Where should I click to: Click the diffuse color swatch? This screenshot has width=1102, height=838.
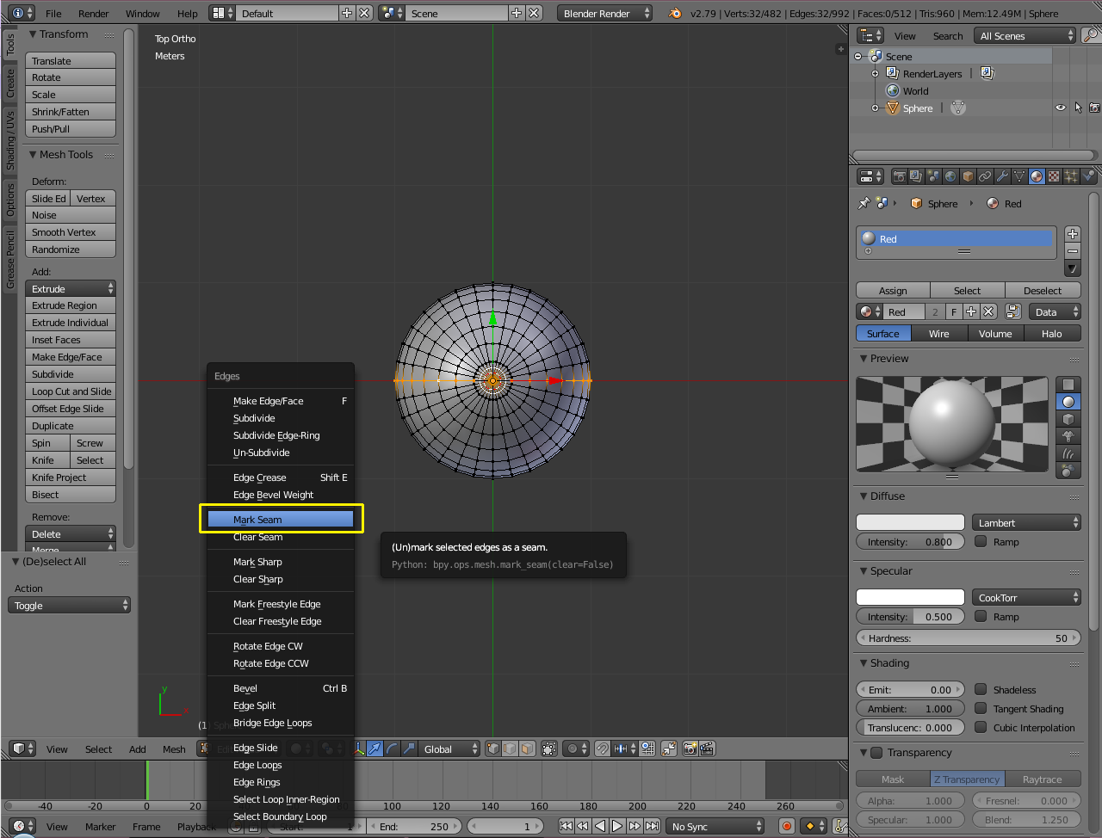click(x=910, y=523)
